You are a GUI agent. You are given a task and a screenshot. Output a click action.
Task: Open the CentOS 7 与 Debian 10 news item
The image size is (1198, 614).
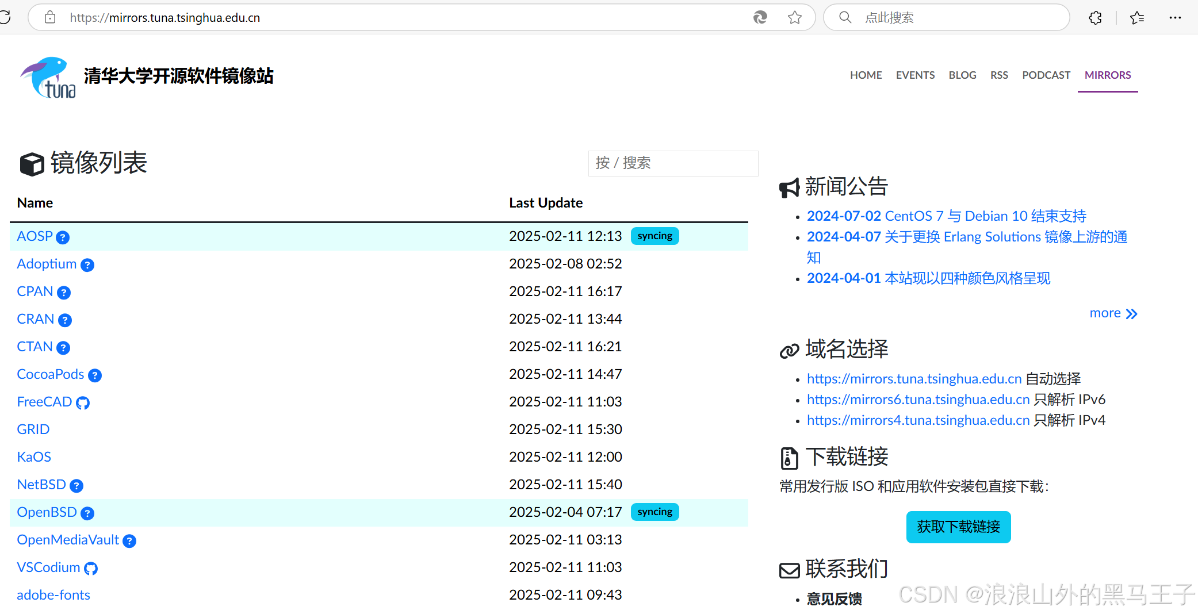(x=947, y=216)
